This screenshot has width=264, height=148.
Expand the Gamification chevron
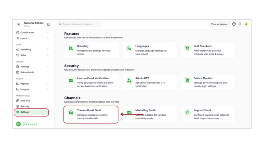pos(48,32)
